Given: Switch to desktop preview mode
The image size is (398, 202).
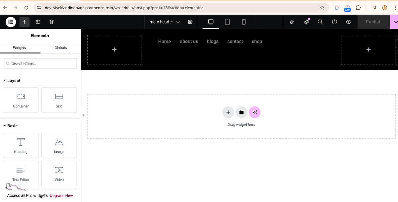Looking at the screenshot, I should 211,22.
